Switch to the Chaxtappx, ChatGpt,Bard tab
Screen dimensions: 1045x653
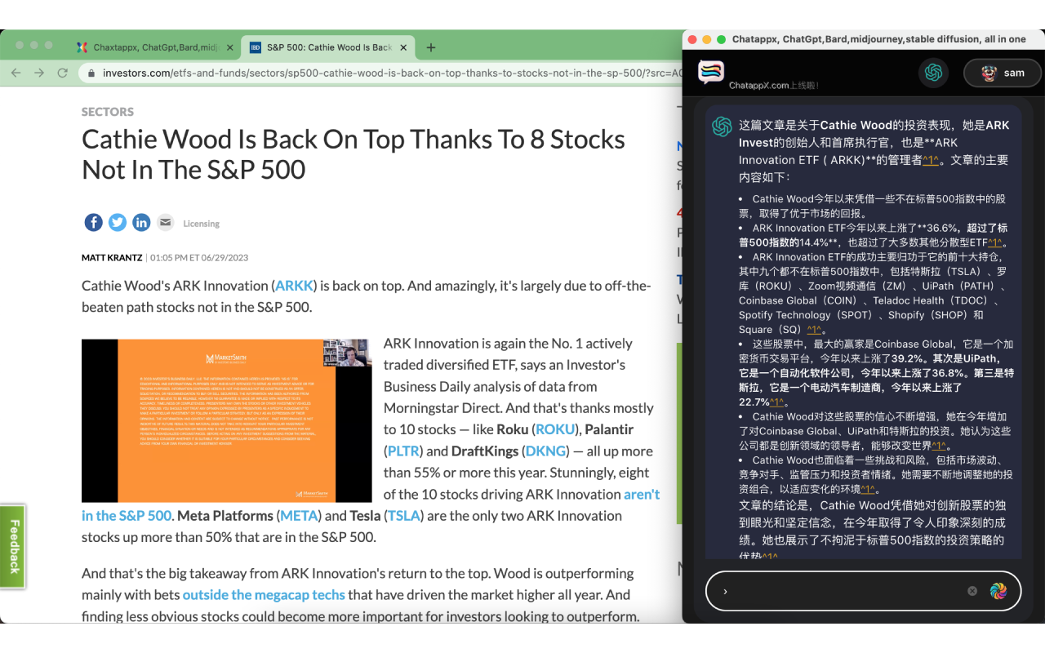155,47
